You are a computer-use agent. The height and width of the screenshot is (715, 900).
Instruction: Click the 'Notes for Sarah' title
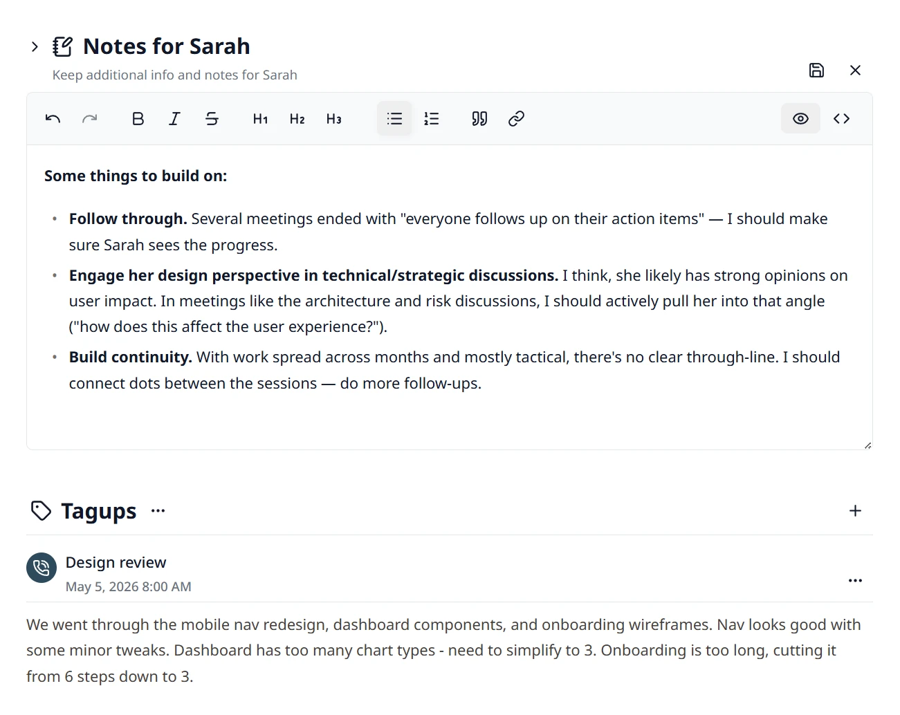pyautogui.click(x=167, y=46)
